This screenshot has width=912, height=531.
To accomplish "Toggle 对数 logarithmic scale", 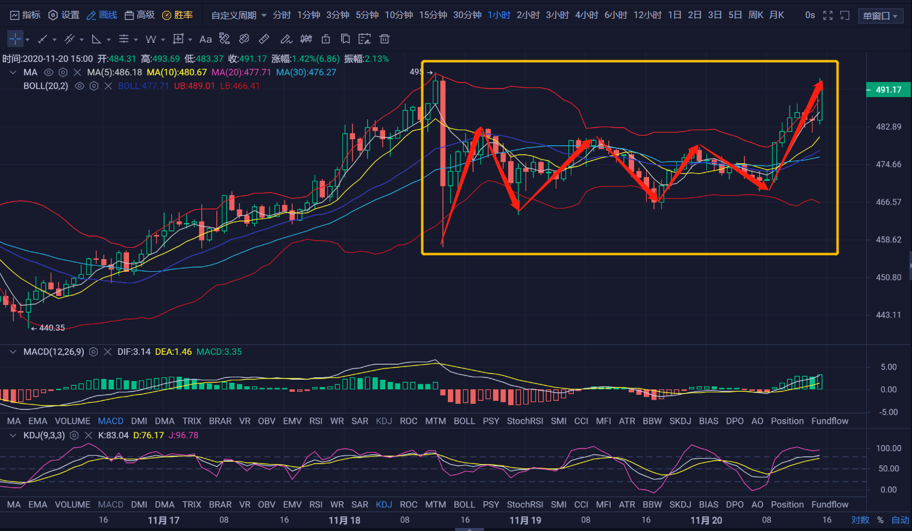I will click(x=860, y=520).
